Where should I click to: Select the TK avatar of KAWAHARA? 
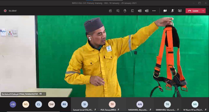(x=167, y=104)
